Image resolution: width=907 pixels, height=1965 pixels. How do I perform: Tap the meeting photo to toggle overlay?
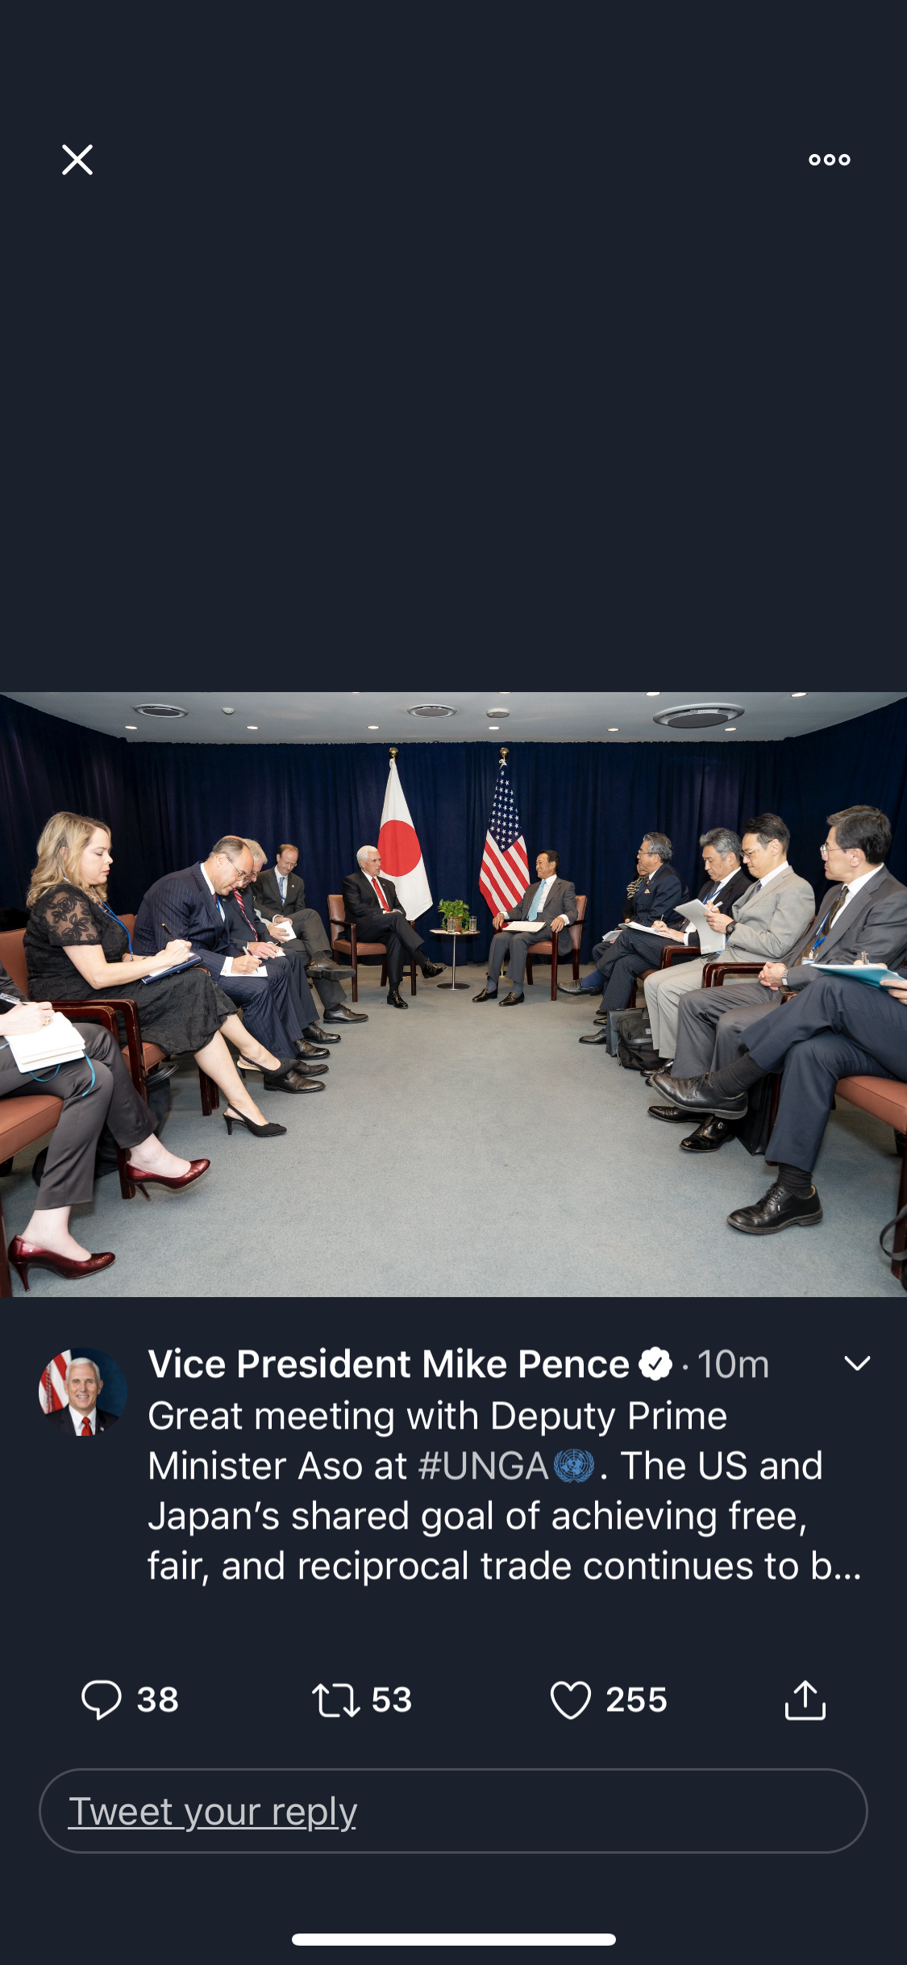click(453, 994)
